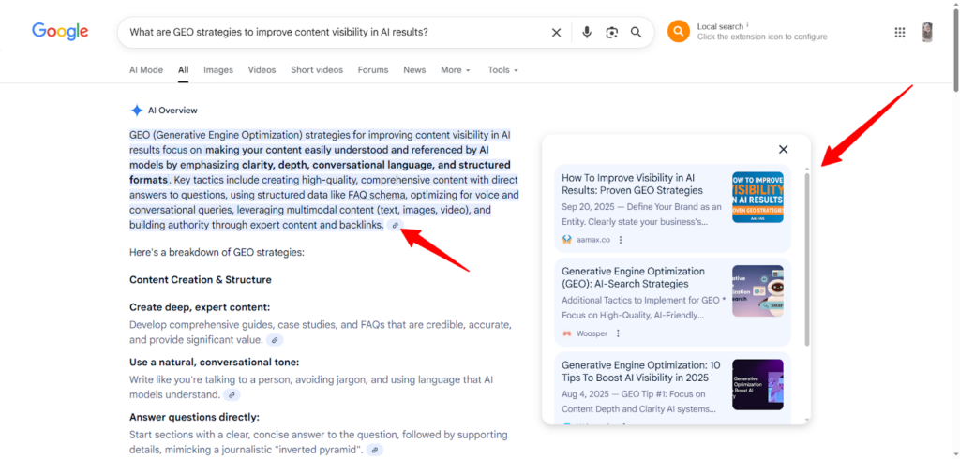
Task: Open three-dot menu next to aamax.co
Action: click(620, 240)
